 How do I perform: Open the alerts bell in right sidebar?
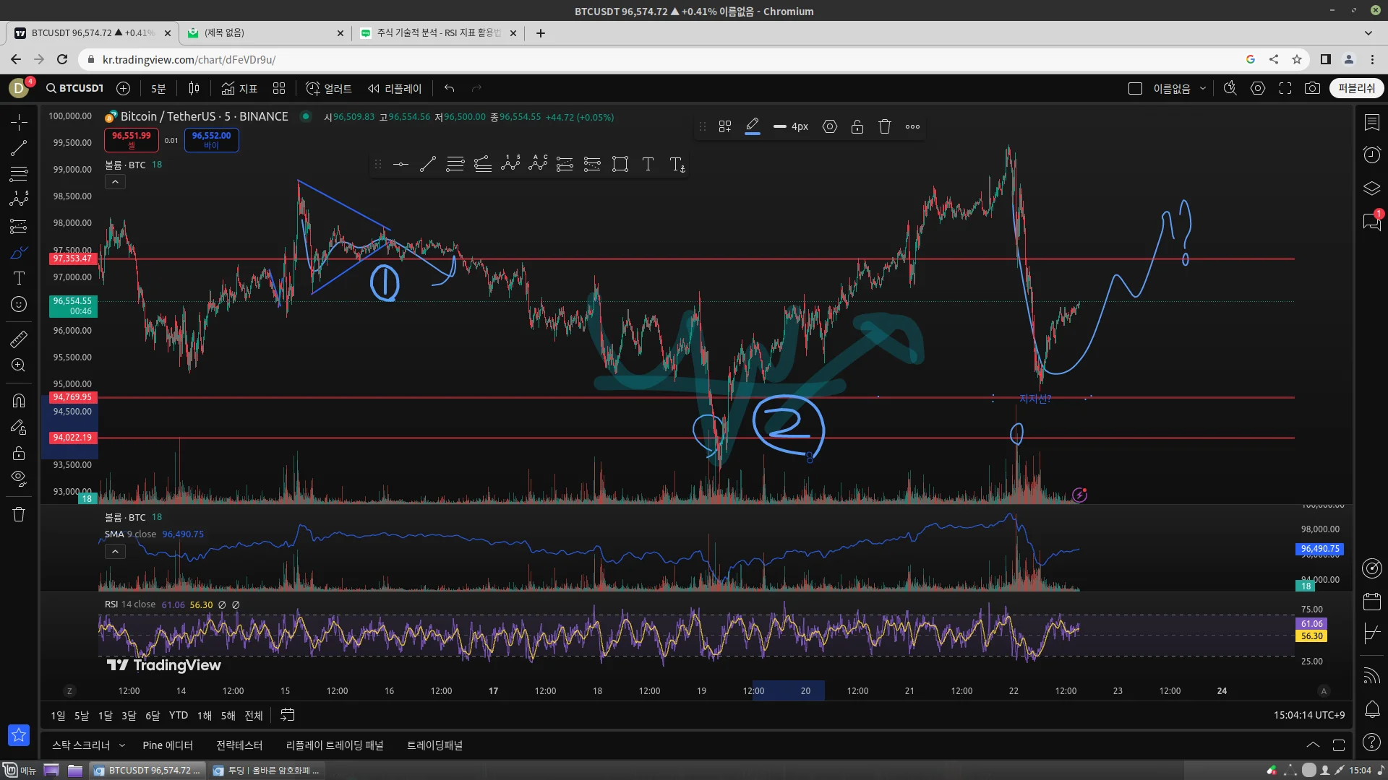pos(1371,708)
